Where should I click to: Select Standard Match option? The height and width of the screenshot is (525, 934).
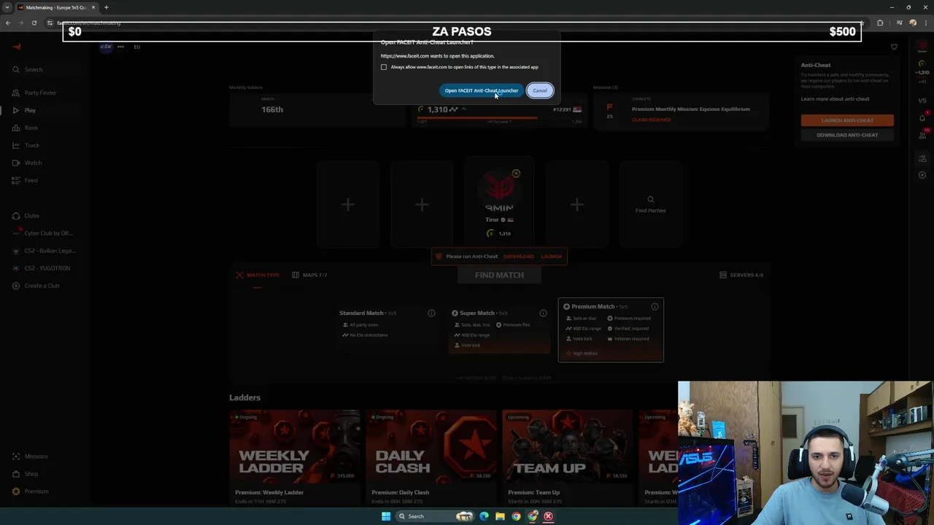pyautogui.click(x=388, y=326)
